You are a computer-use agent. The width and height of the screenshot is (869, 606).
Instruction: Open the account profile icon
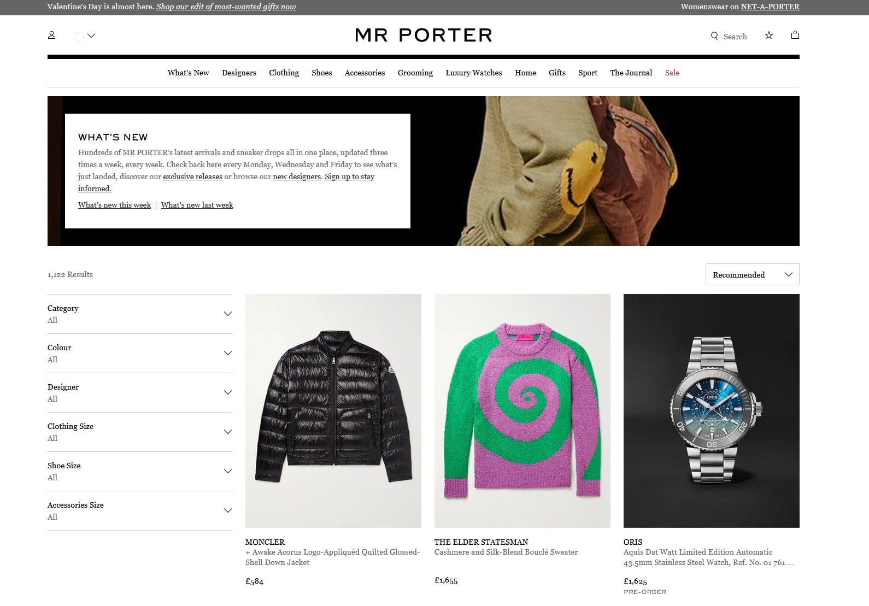click(52, 35)
